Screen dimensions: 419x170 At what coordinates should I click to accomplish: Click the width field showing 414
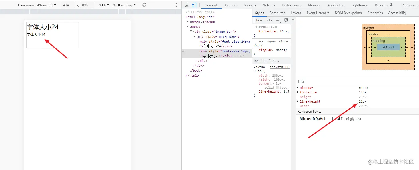click(68, 5)
